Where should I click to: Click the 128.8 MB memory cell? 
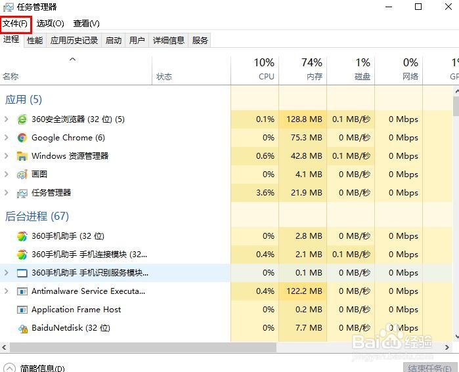(x=303, y=119)
